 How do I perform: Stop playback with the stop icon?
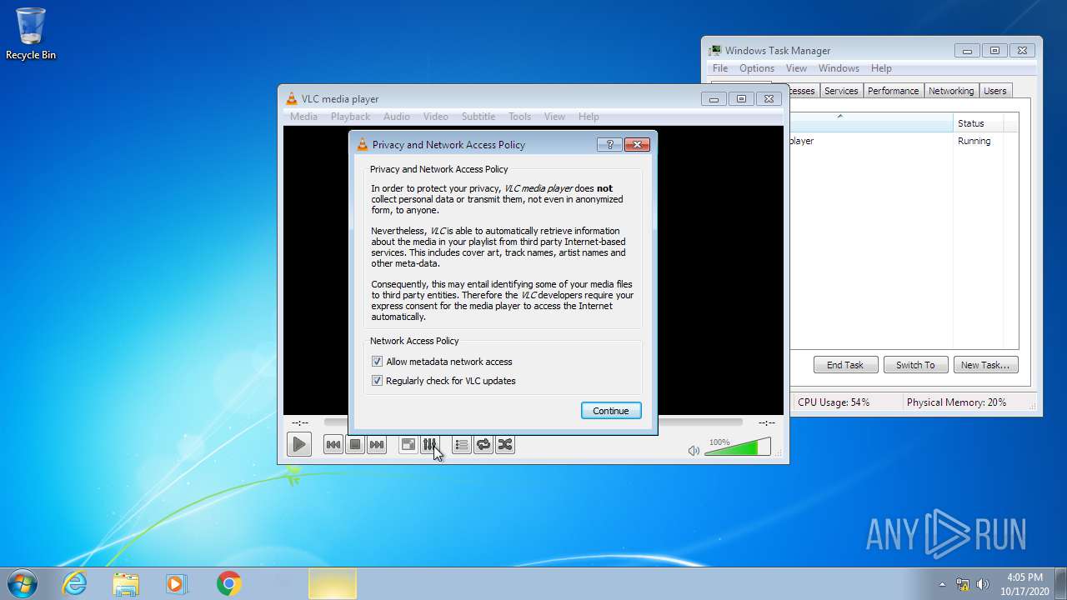click(x=355, y=445)
